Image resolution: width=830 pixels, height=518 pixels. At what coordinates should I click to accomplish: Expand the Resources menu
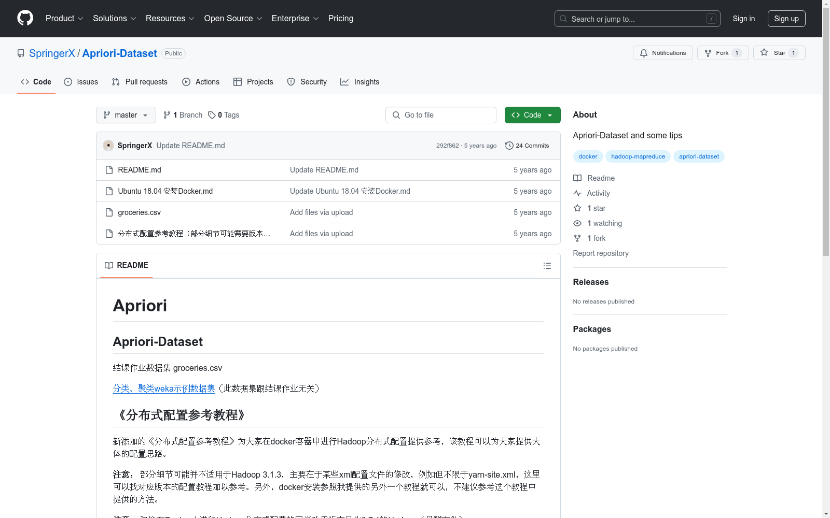pos(170,18)
